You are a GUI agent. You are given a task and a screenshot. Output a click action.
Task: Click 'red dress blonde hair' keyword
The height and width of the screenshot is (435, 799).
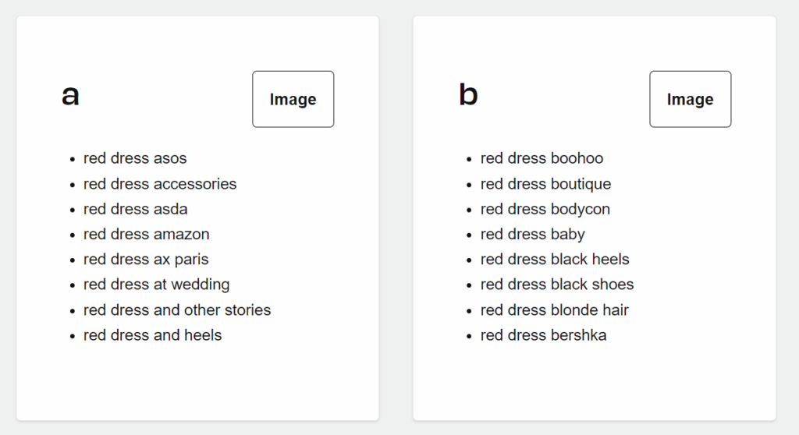tap(554, 309)
